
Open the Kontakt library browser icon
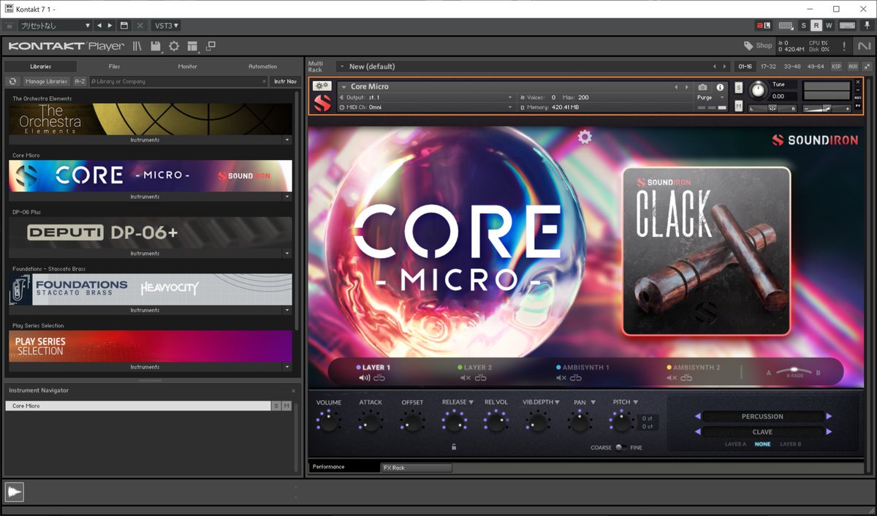137,46
